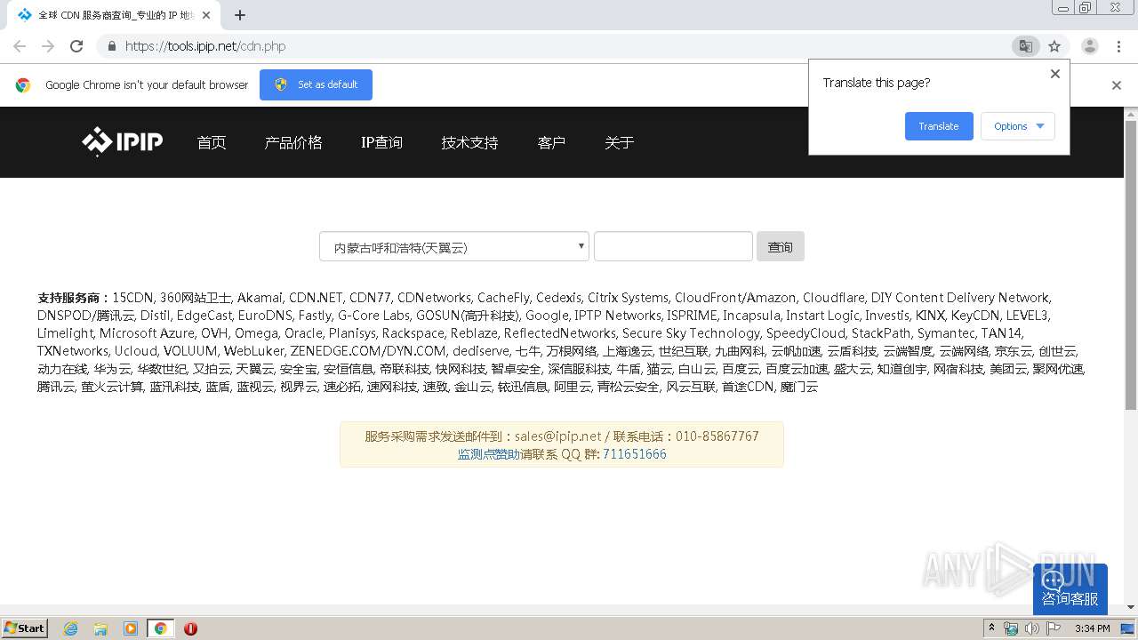The image size is (1138, 640).
Task: Click sales@ipip.net email text
Action: (558, 436)
